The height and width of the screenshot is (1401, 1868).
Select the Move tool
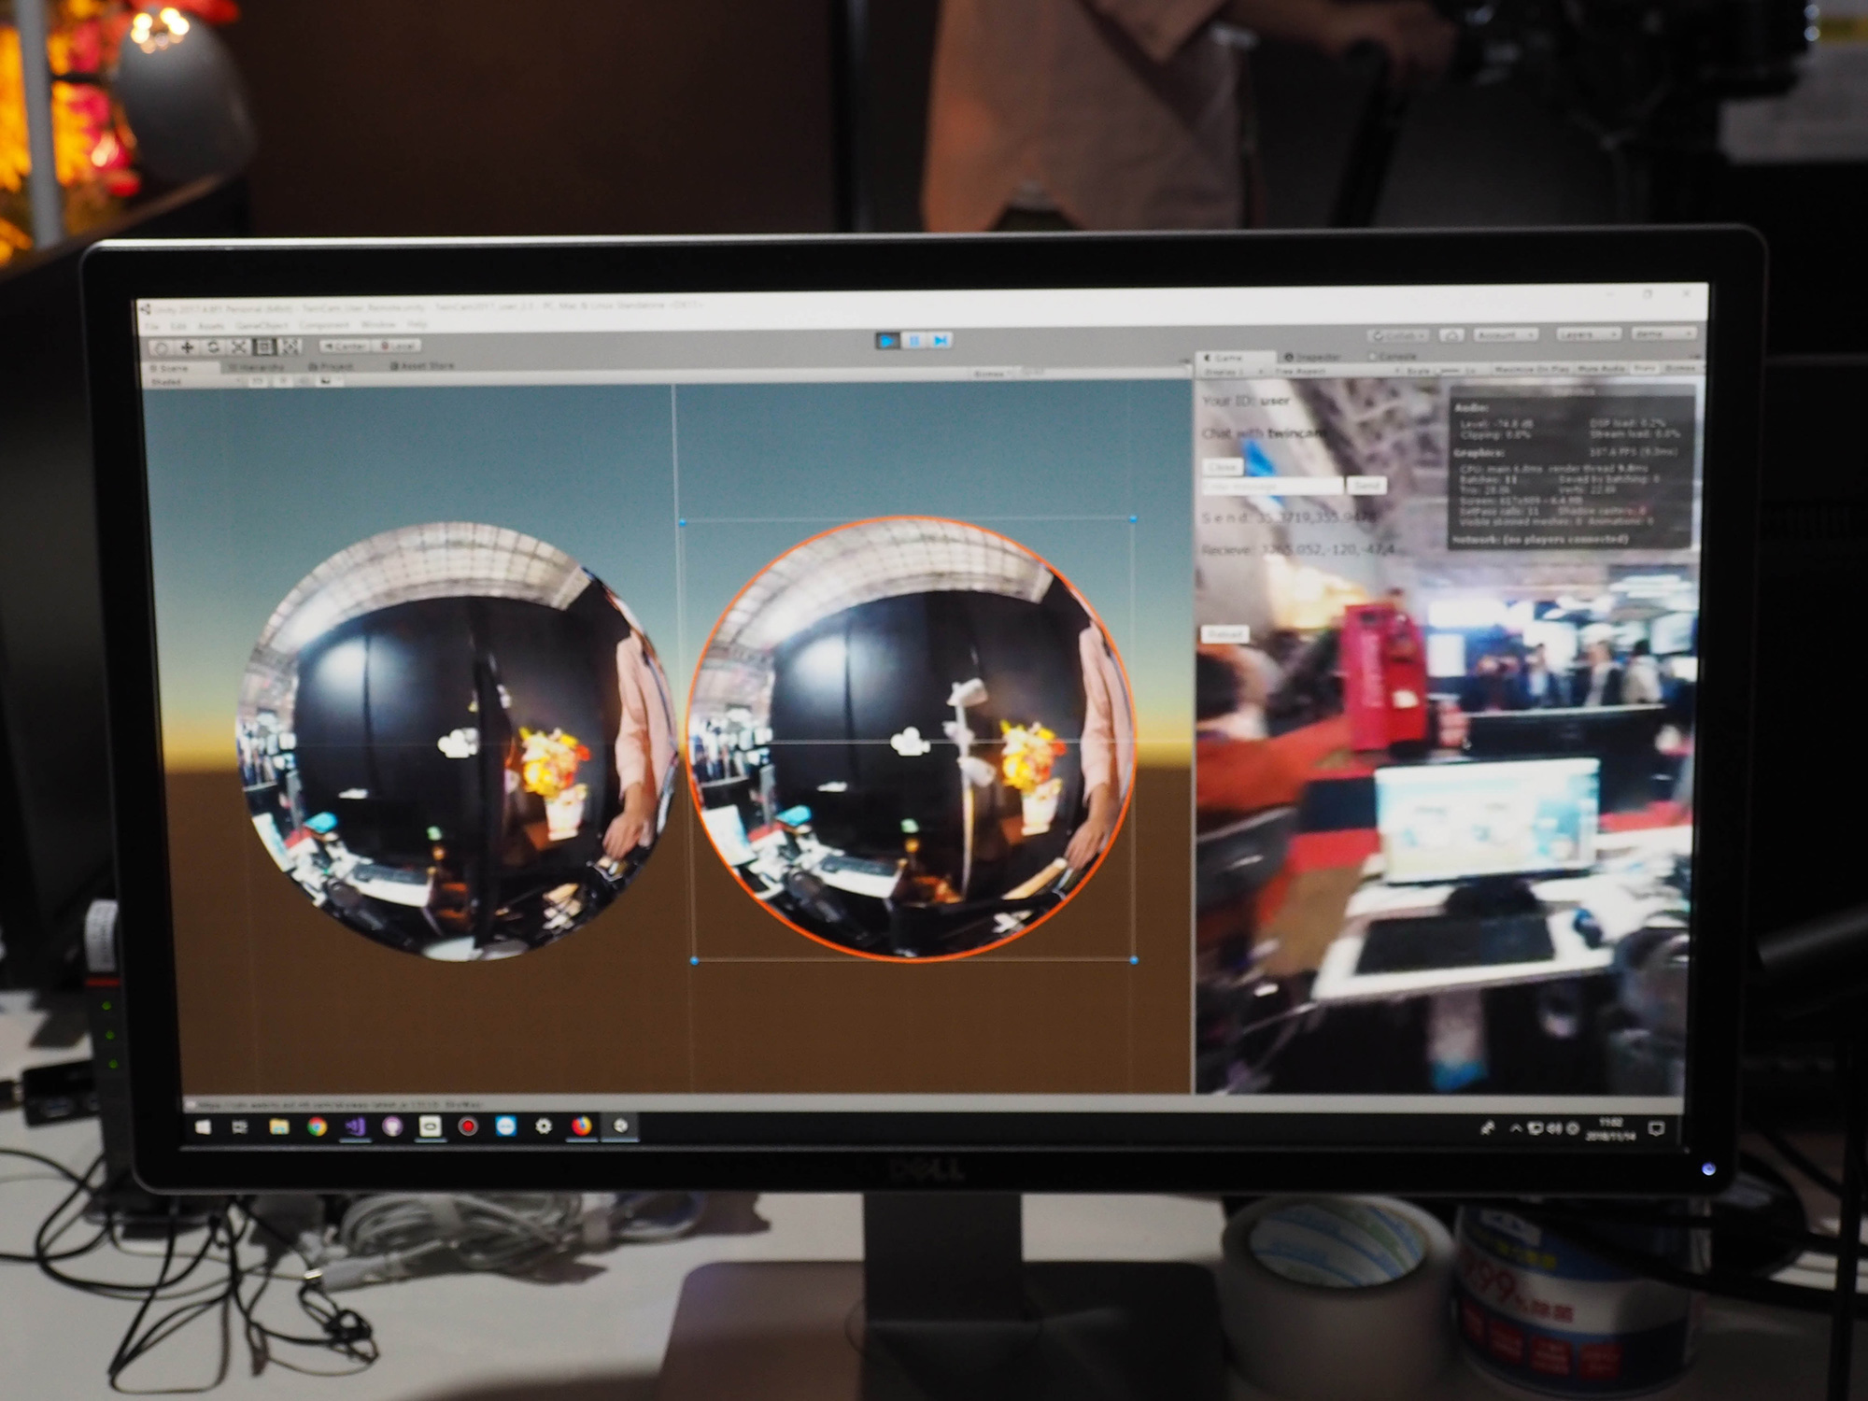(188, 347)
